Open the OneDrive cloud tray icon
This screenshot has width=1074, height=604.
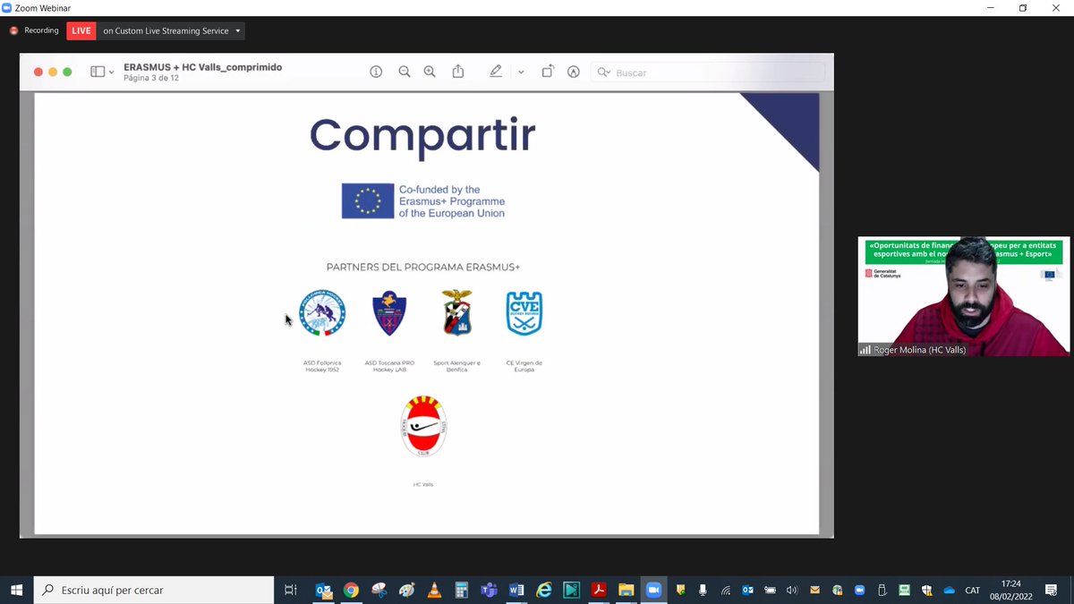point(949,590)
